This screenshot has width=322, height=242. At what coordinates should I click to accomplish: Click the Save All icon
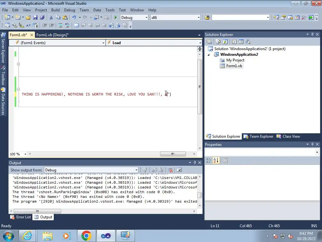pos(42,18)
